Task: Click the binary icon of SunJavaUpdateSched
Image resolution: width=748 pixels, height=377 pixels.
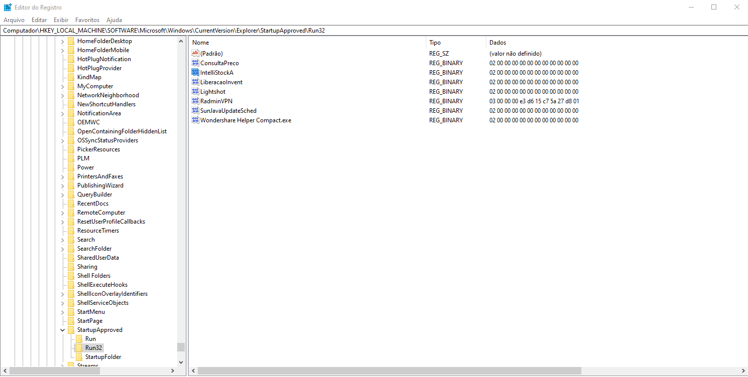Action: 195,111
